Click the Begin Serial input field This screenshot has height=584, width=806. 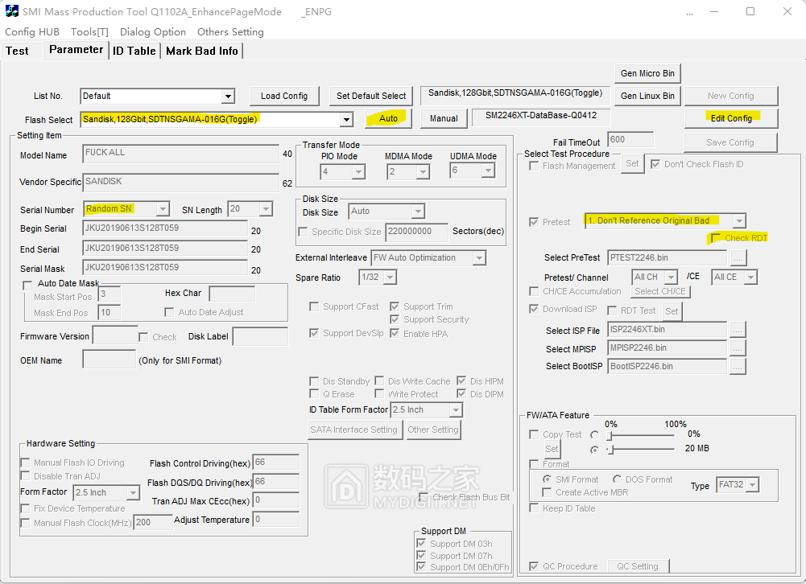[x=165, y=228]
